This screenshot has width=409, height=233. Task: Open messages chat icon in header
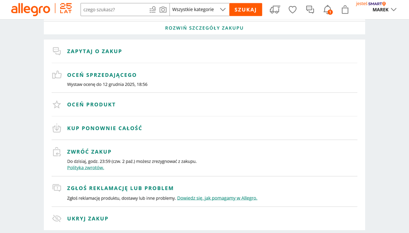(x=310, y=9)
